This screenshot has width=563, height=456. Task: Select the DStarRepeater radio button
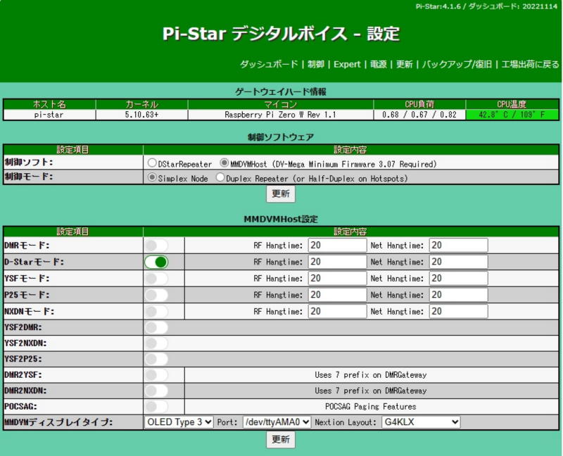(x=152, y=163)
